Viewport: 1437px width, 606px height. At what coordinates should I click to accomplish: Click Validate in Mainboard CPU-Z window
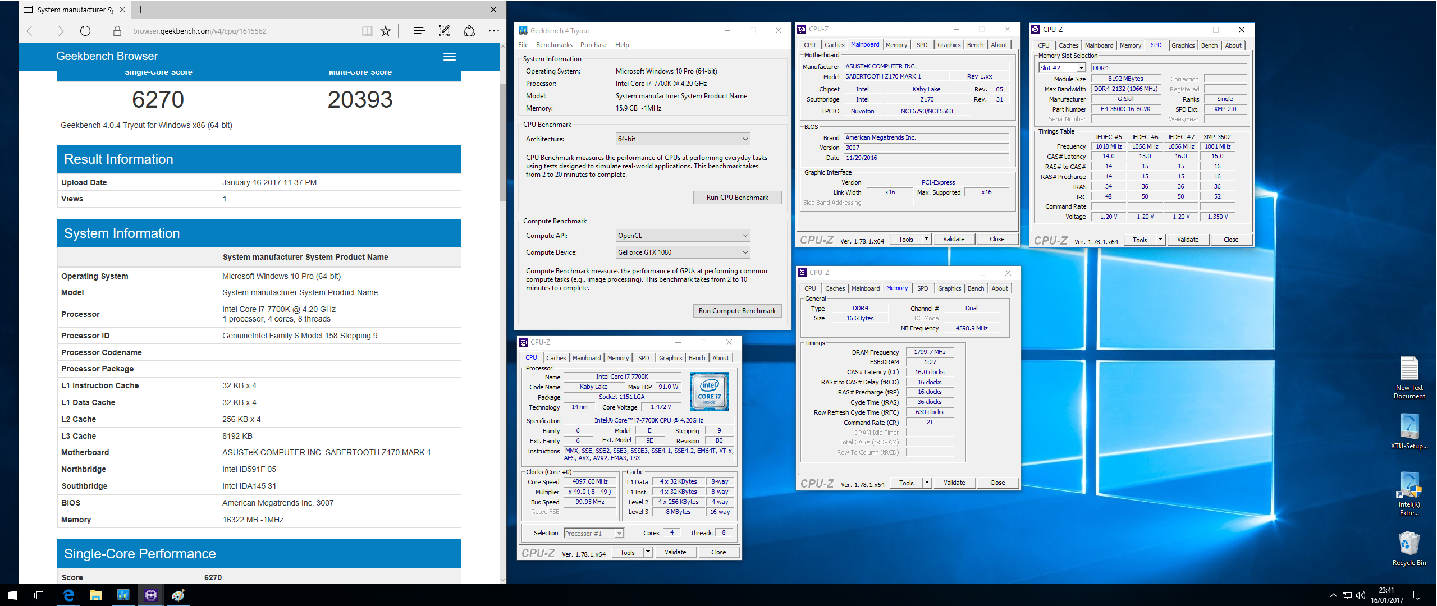pyautogui.click(x=954, y=239)
